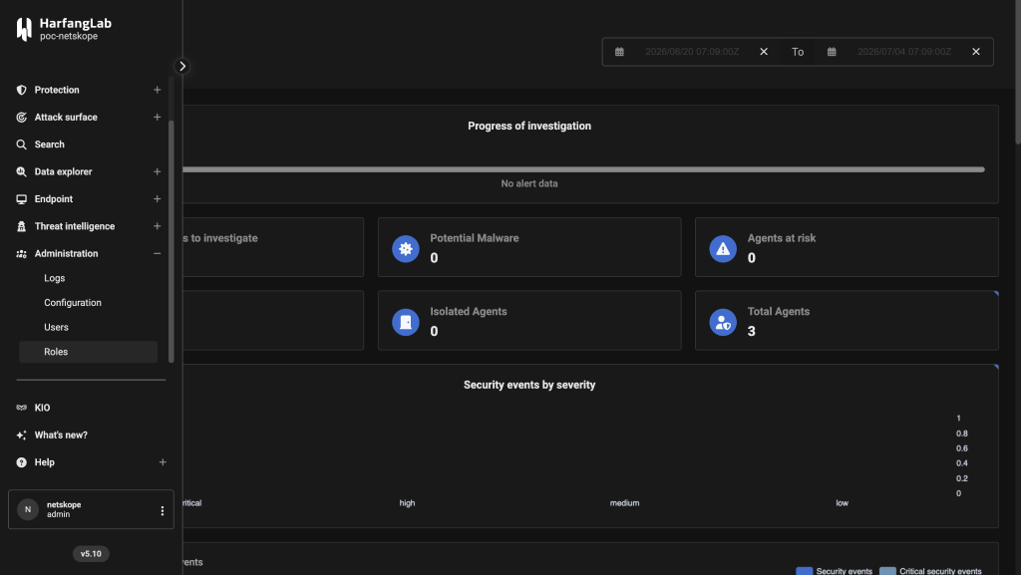The width and height of the screenshot is (1021, 575).
Task: Click the poc-netskope tenant name
Action: (x=69, y=37)
